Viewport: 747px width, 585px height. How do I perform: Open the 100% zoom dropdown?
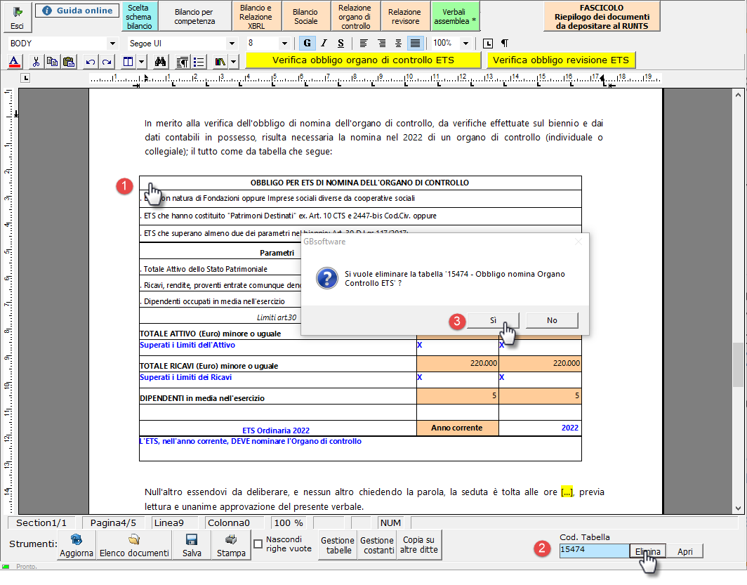coord(466,44)
